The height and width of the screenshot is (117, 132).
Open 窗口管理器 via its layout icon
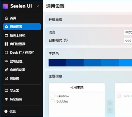(6, 44)
